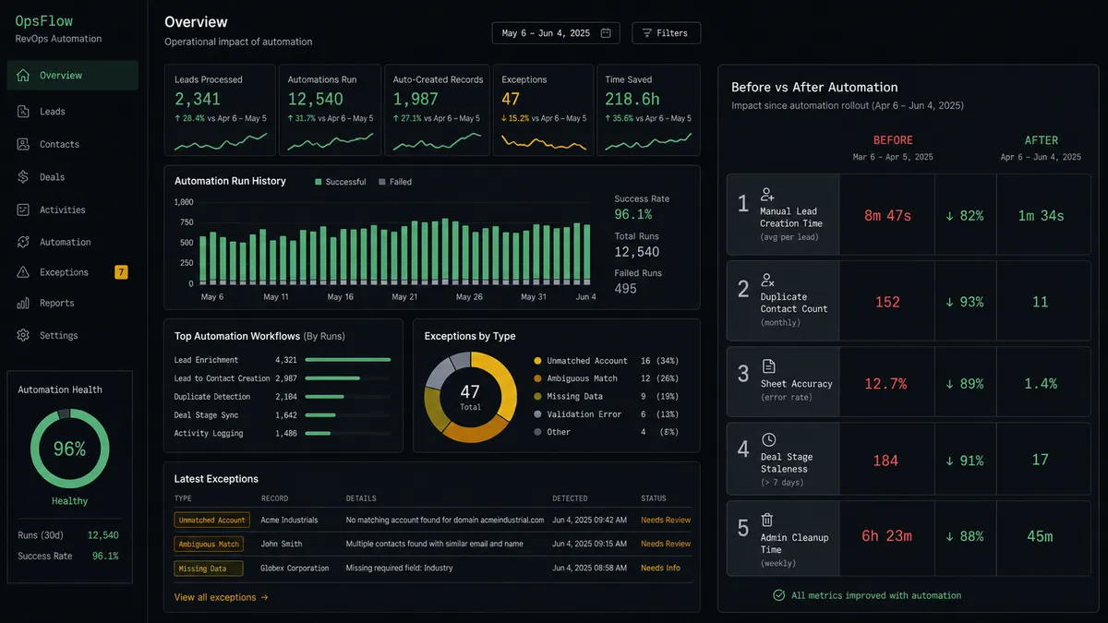Screen dimensions: 1108x623
Task: Click the Unmatched Account tag in table
Action: point(212,520)
